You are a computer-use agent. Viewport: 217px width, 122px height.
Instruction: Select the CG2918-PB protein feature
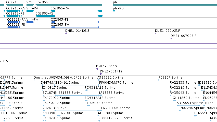coord(13,27)
